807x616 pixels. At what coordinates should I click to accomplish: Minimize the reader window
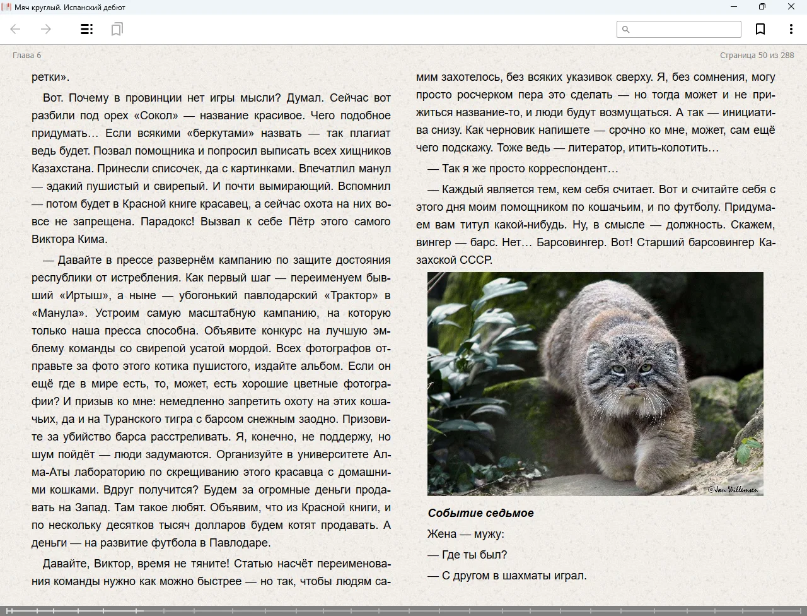click(x=734, y=7)
